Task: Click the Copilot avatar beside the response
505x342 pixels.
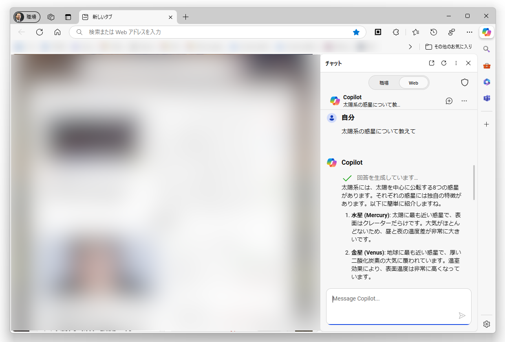Action: pos(332,163)
